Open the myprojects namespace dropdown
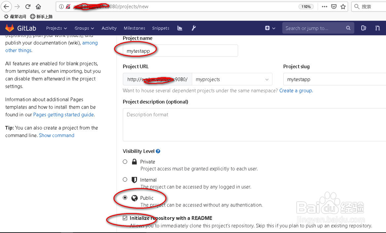Image resolution: width=386 pixels, height=233 pixels. (x=232, y=79)
